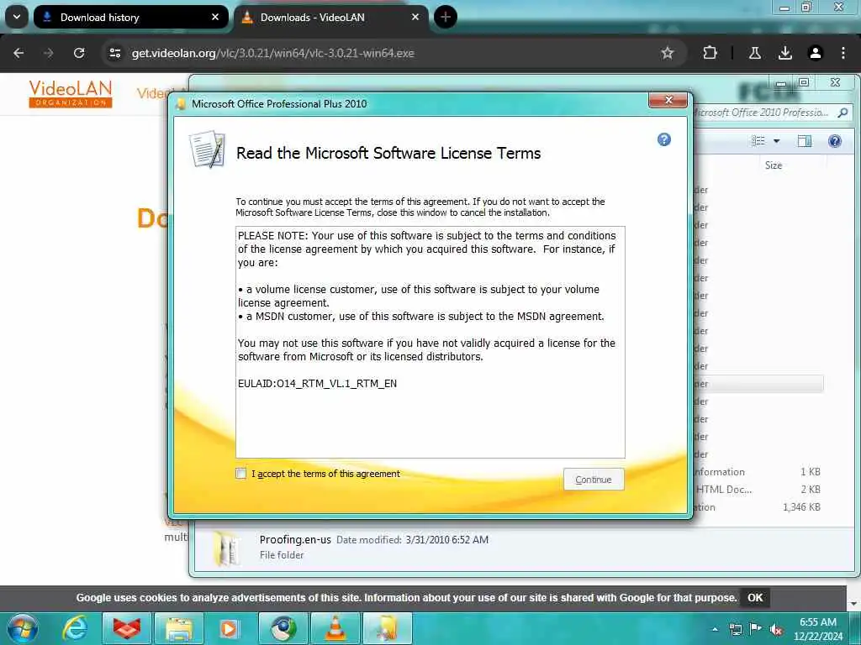
Task: Click the Explorer search box magnifier icon
Action: click(843, 113)
